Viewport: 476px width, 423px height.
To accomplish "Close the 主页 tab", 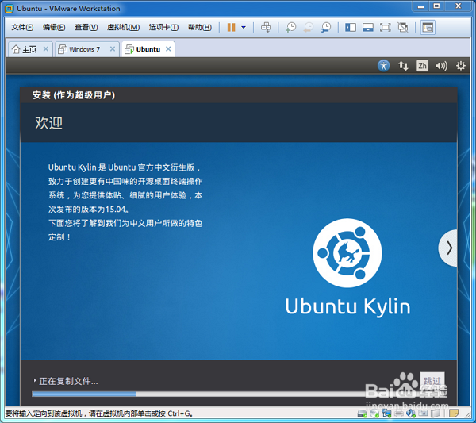I will pos(46,49).
